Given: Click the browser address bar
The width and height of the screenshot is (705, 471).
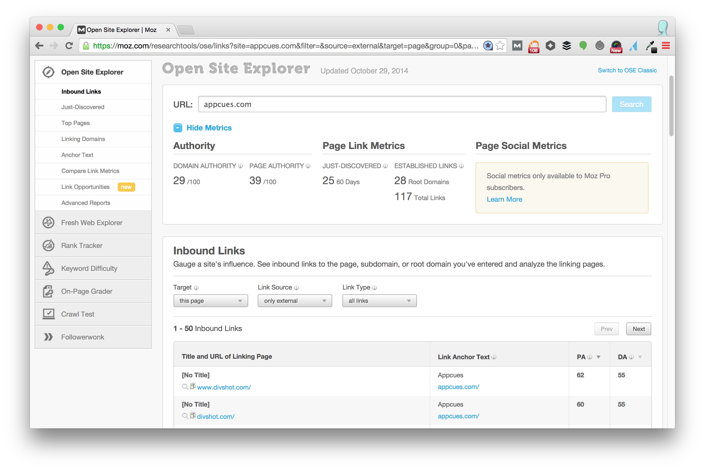Looking at the screenshot, I should tap(285, 46).
